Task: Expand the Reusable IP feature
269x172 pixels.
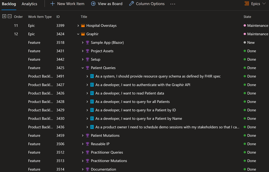Action: 82,144
